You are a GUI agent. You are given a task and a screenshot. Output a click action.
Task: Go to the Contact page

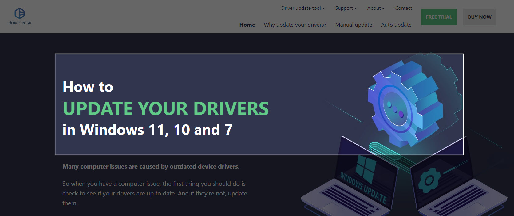click(403, 8)
